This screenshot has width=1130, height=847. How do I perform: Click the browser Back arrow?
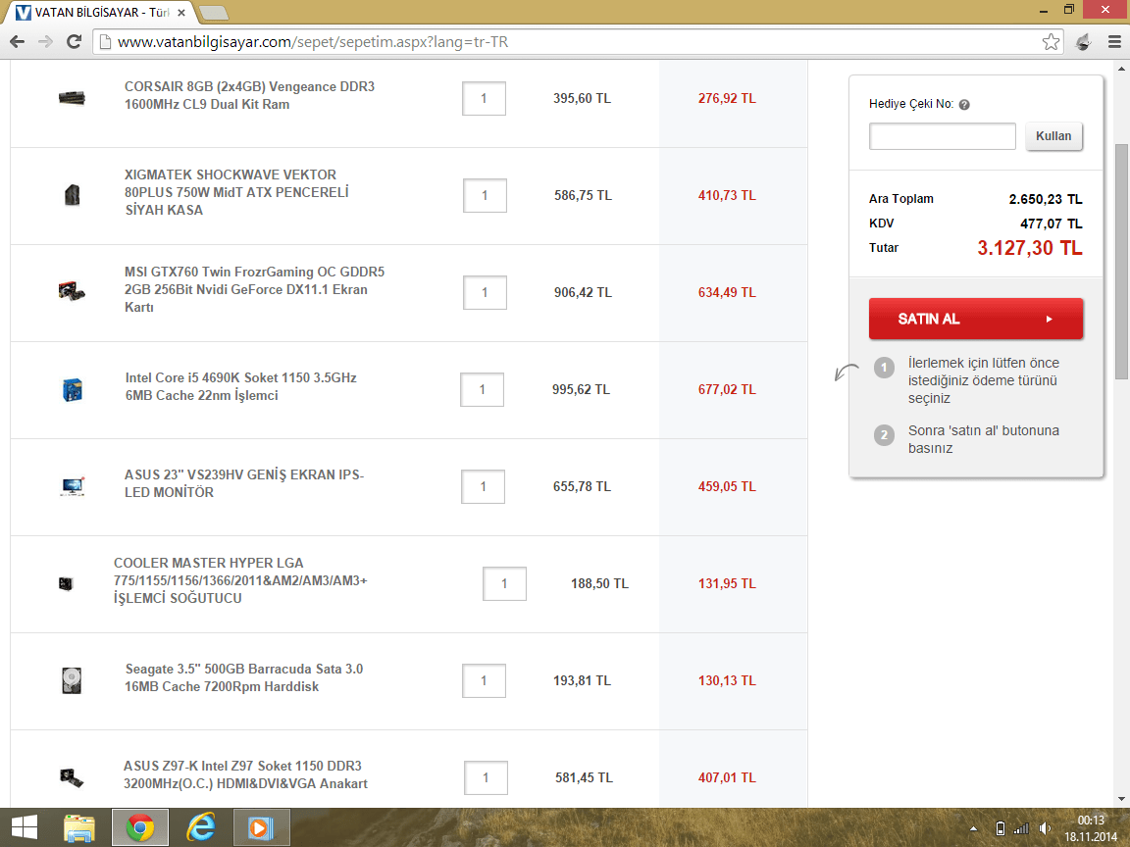[x=18, y=42]
